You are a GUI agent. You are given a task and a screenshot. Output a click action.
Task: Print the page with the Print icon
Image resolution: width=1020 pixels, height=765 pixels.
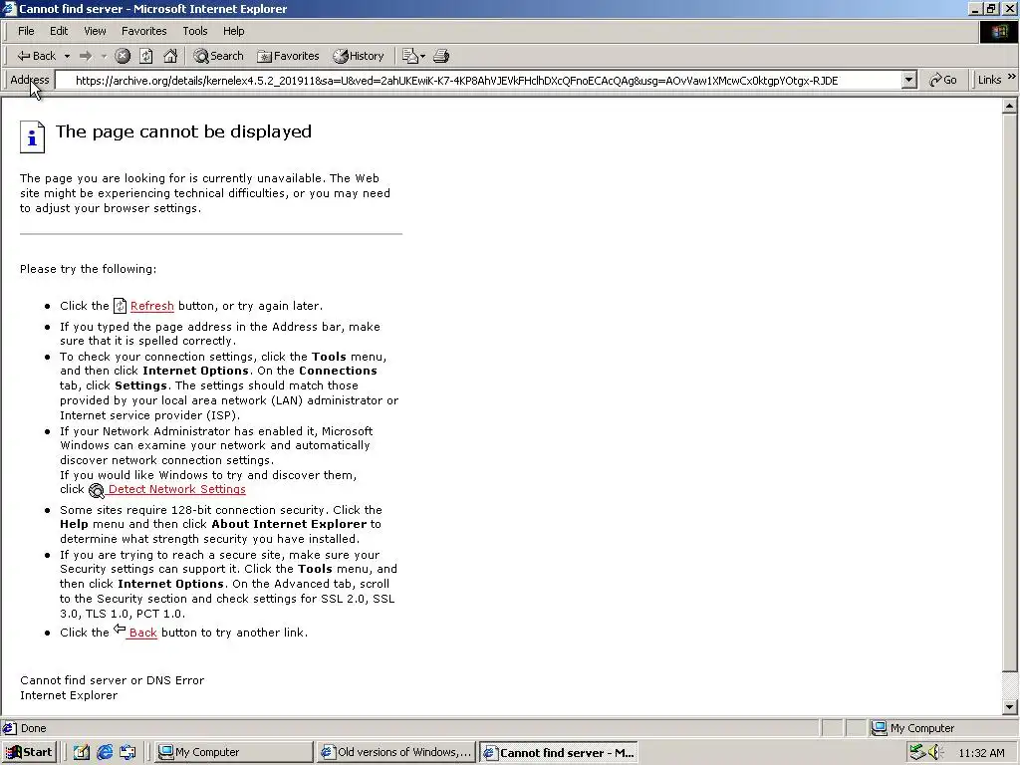(x=441, y=56)
